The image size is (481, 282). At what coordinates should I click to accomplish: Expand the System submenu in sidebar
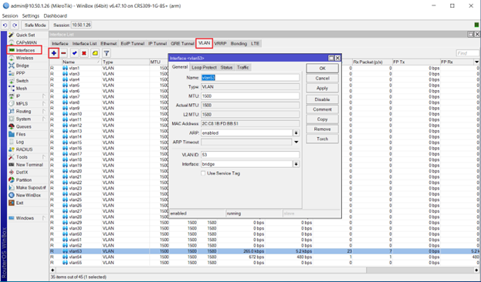tap(43, 119)
